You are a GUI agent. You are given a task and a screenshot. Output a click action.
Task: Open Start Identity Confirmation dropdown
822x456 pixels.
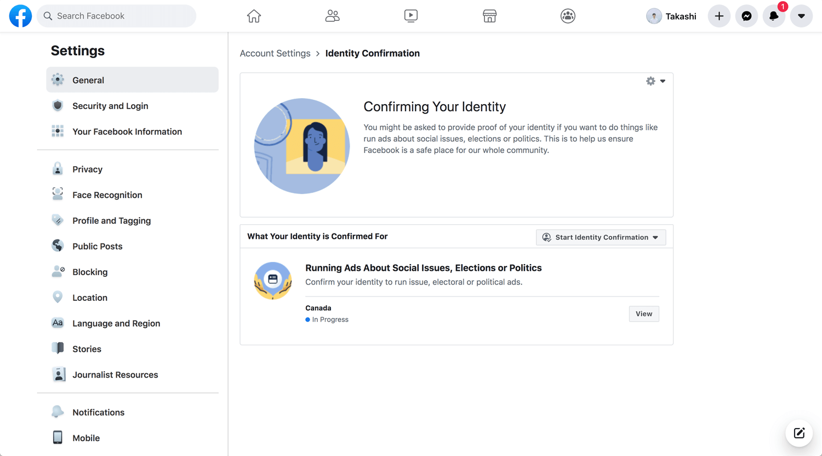pyautogui.click(x=601, y=237)
